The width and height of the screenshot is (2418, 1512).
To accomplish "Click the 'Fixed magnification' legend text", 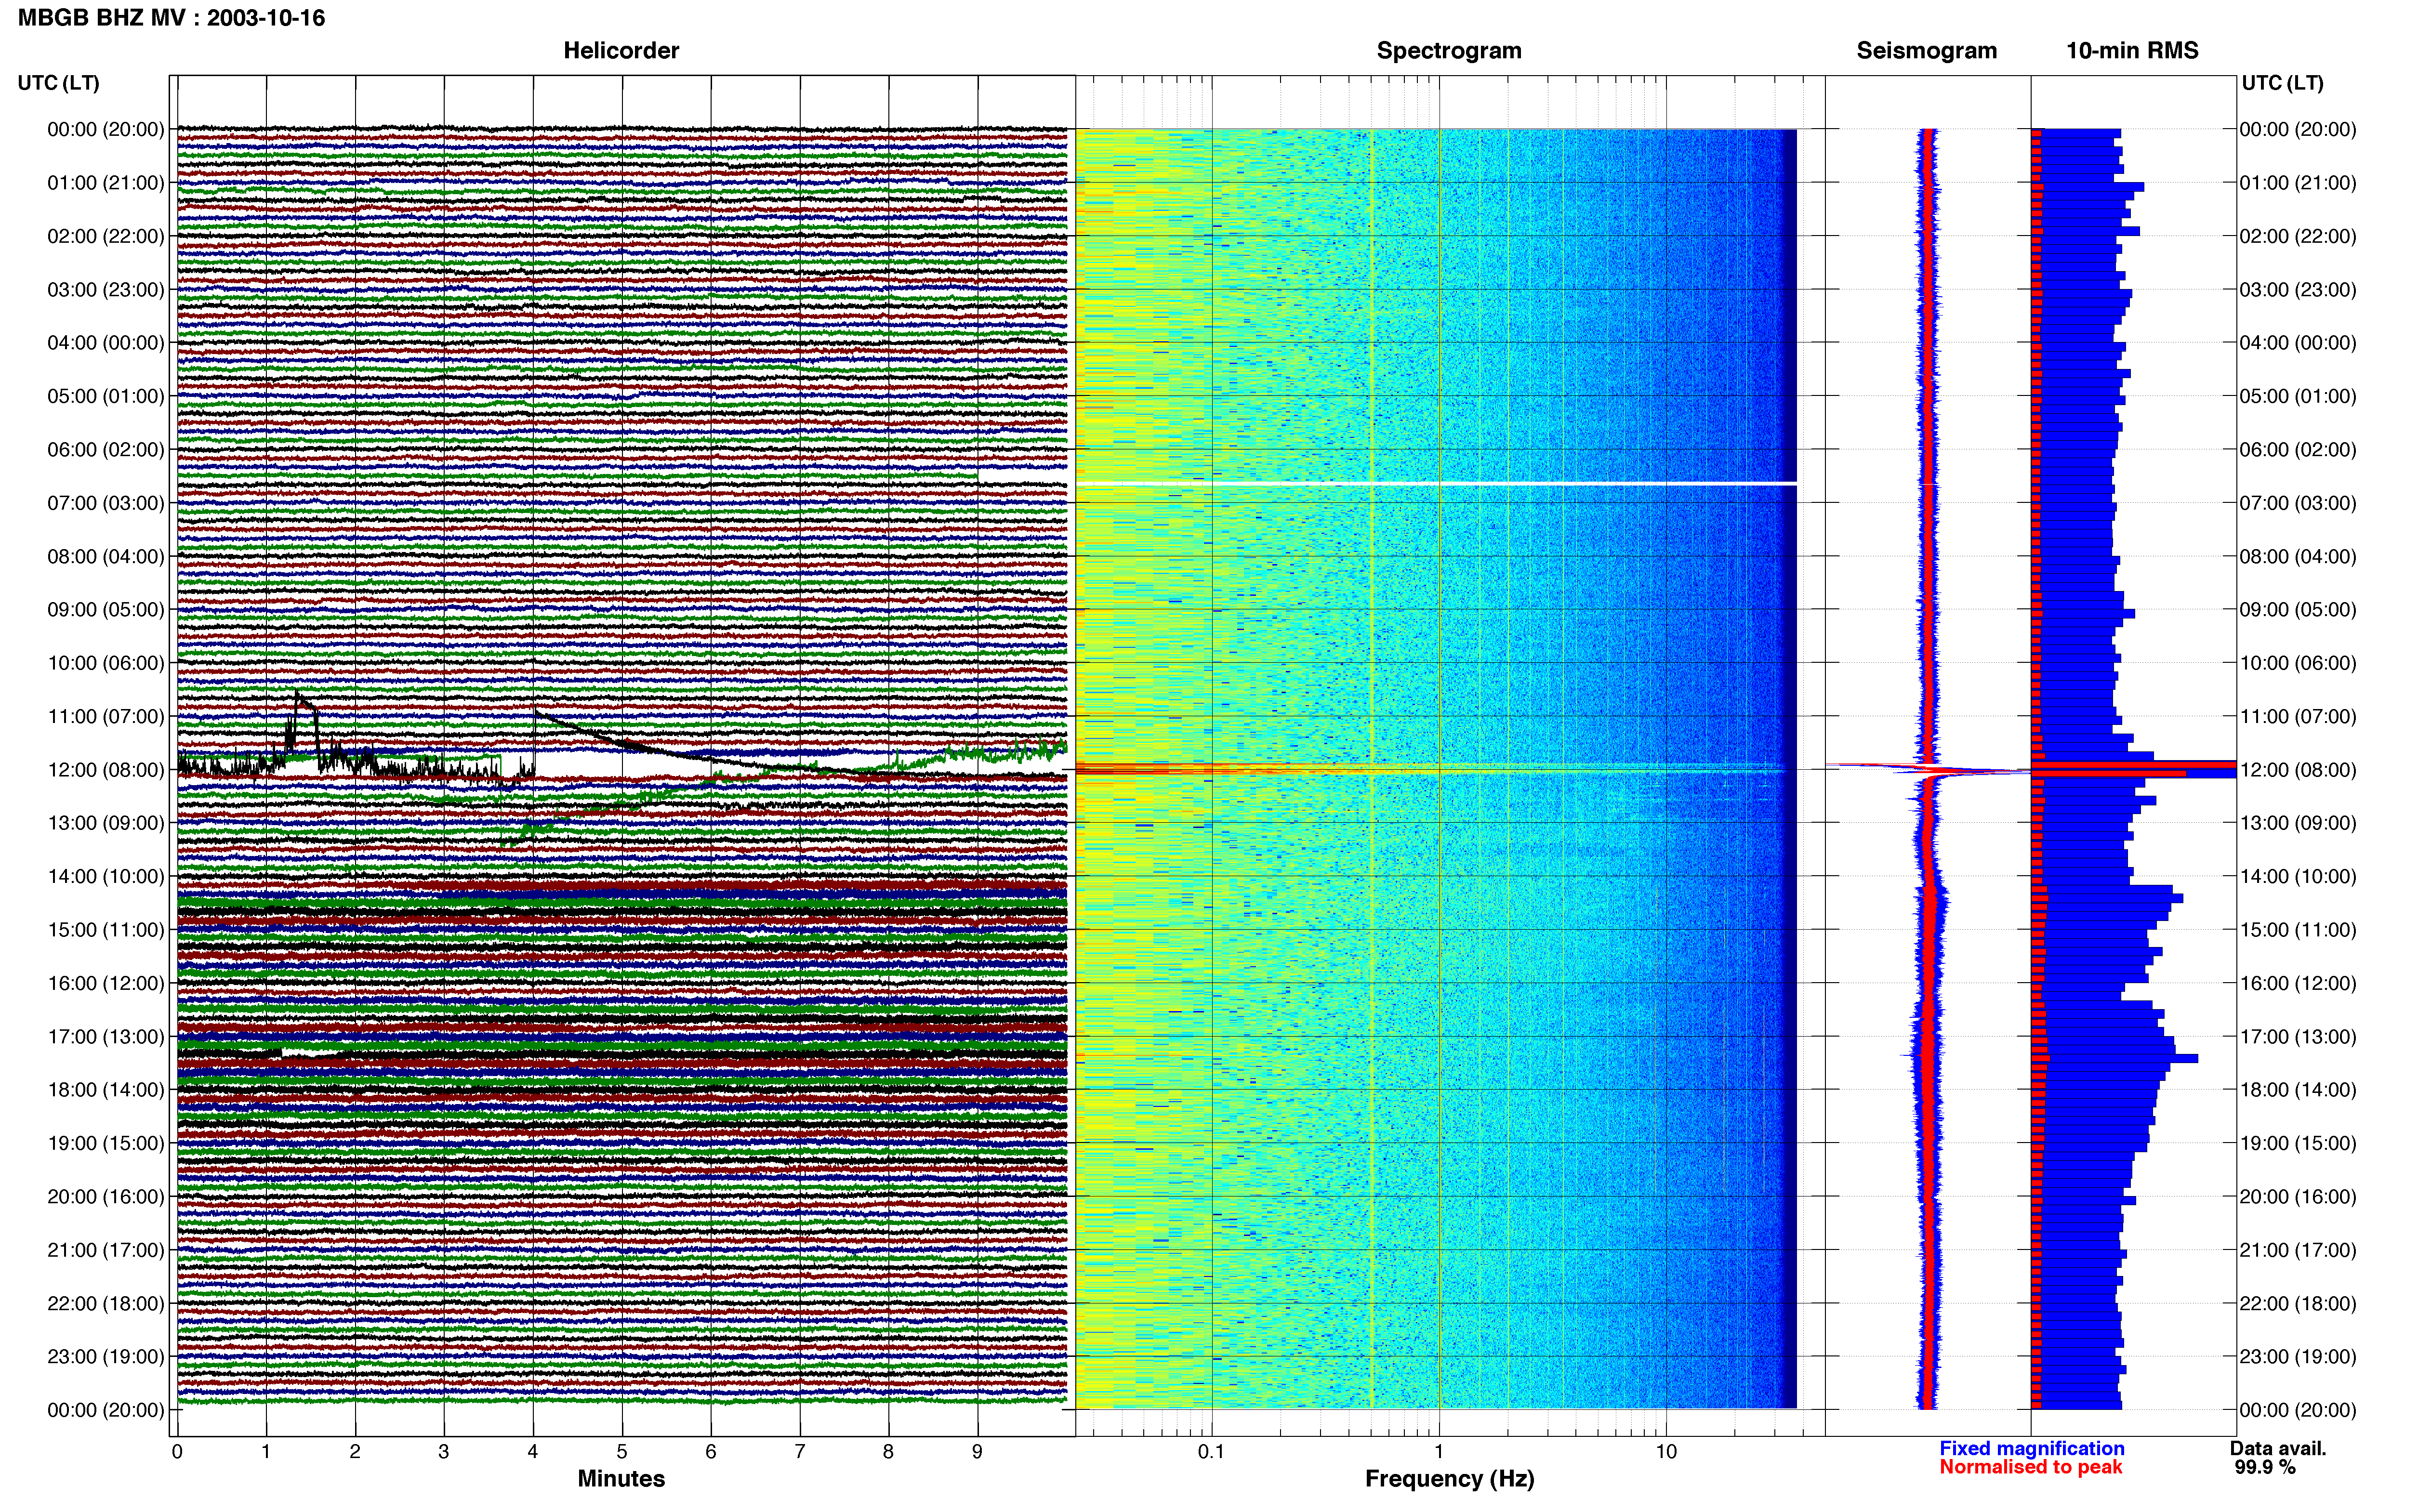I will pyautogui.click(x=2031, y=1449).
